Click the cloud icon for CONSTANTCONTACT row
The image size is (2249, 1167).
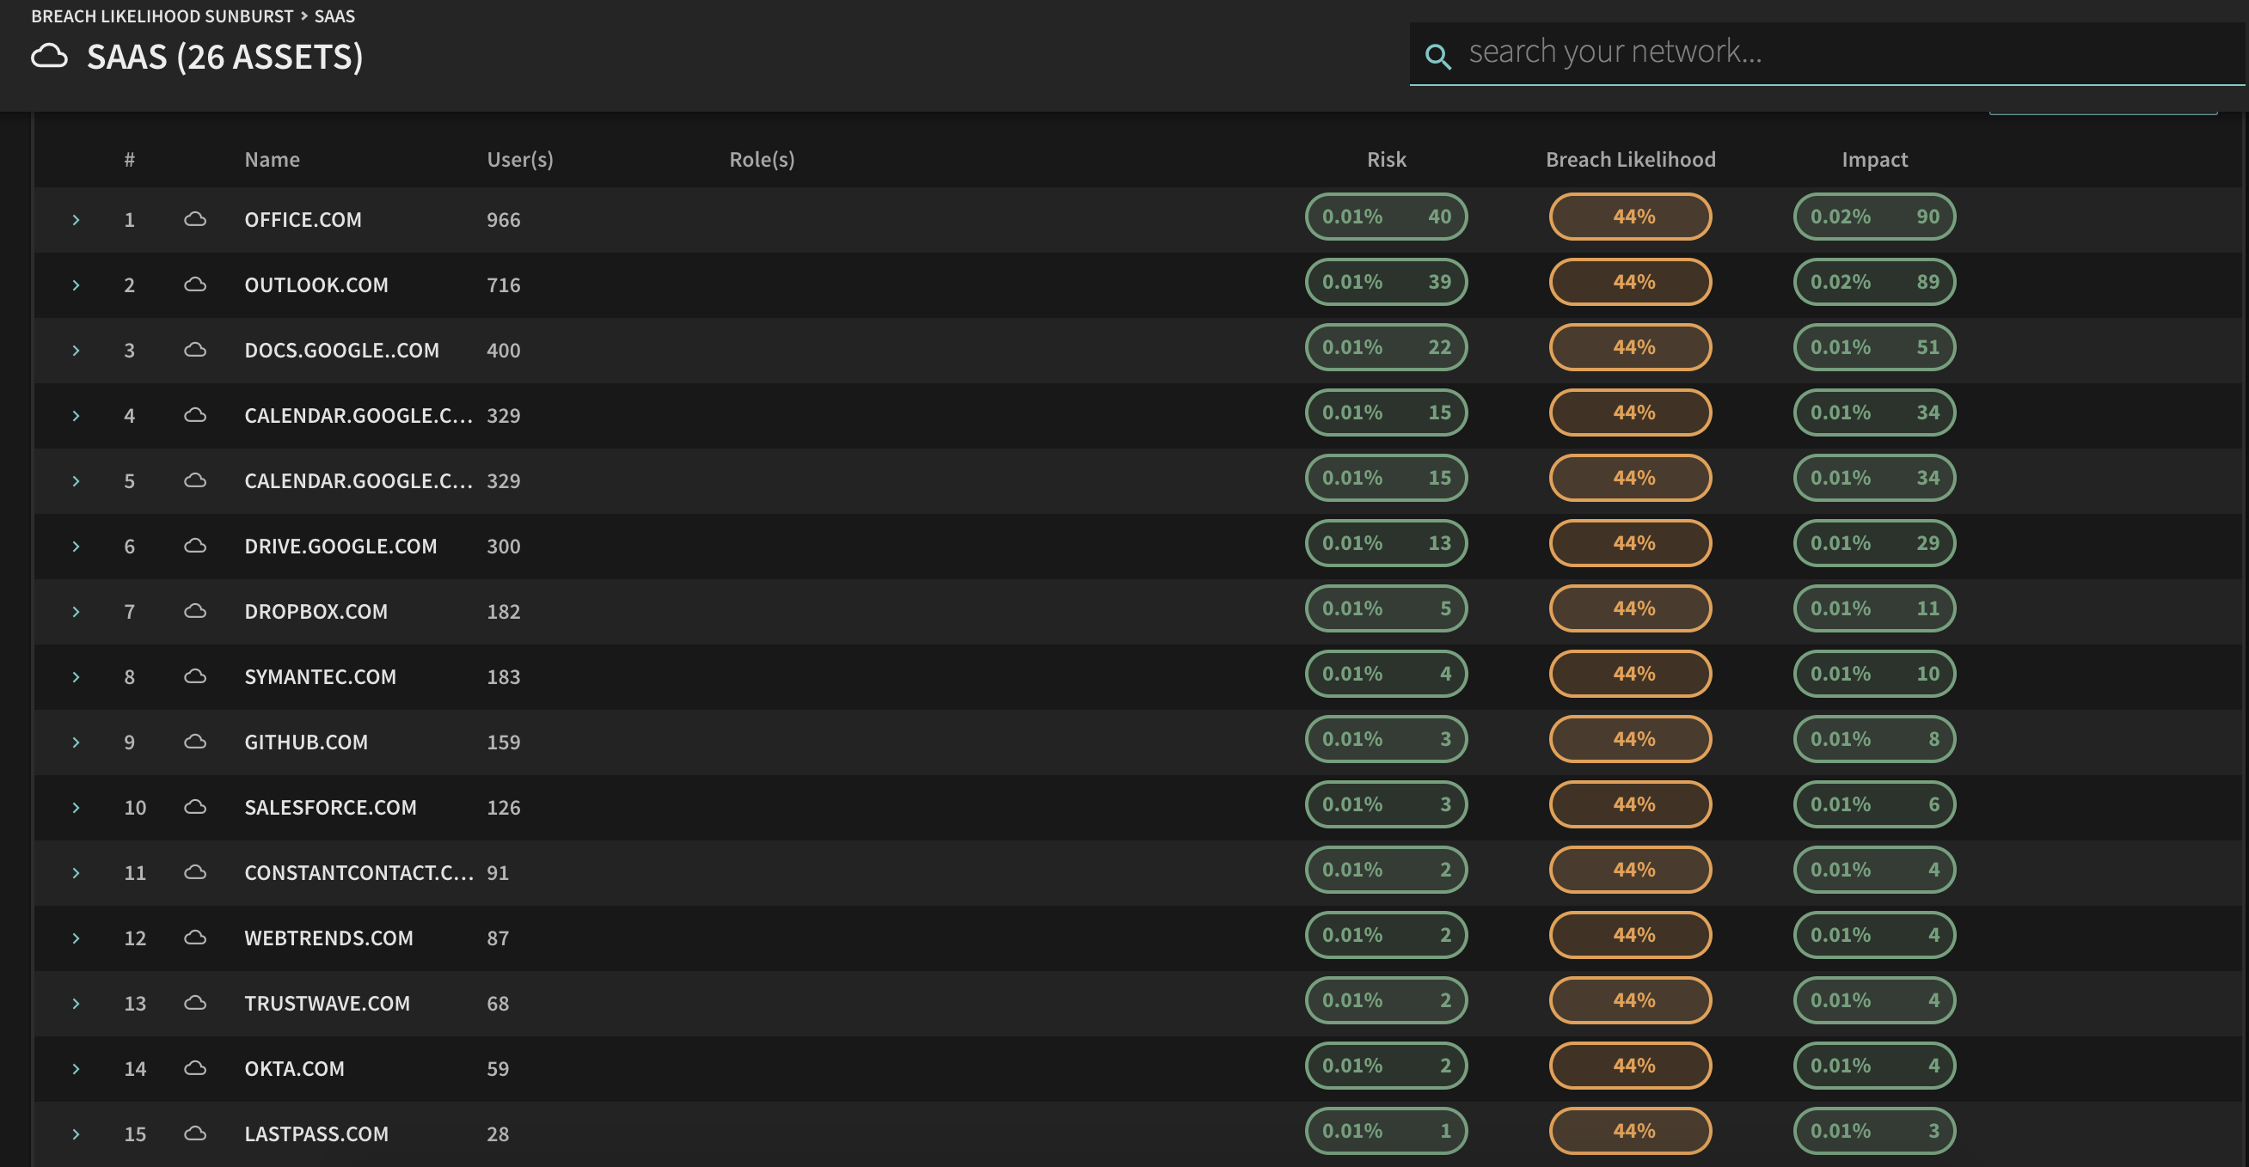(x=195, y=873)
